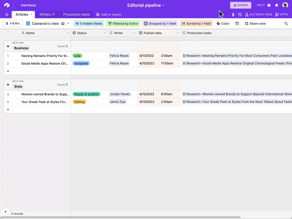
Task: Click the search magnifier in the view toolbar
Action: point(286,23)
